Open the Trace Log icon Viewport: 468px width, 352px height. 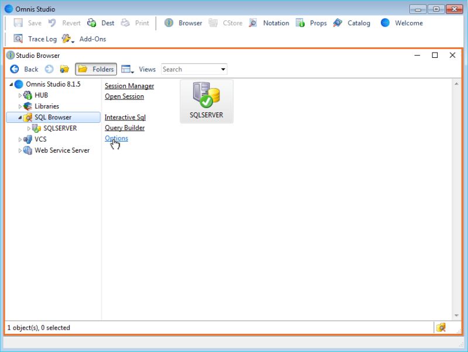[18, 39]
